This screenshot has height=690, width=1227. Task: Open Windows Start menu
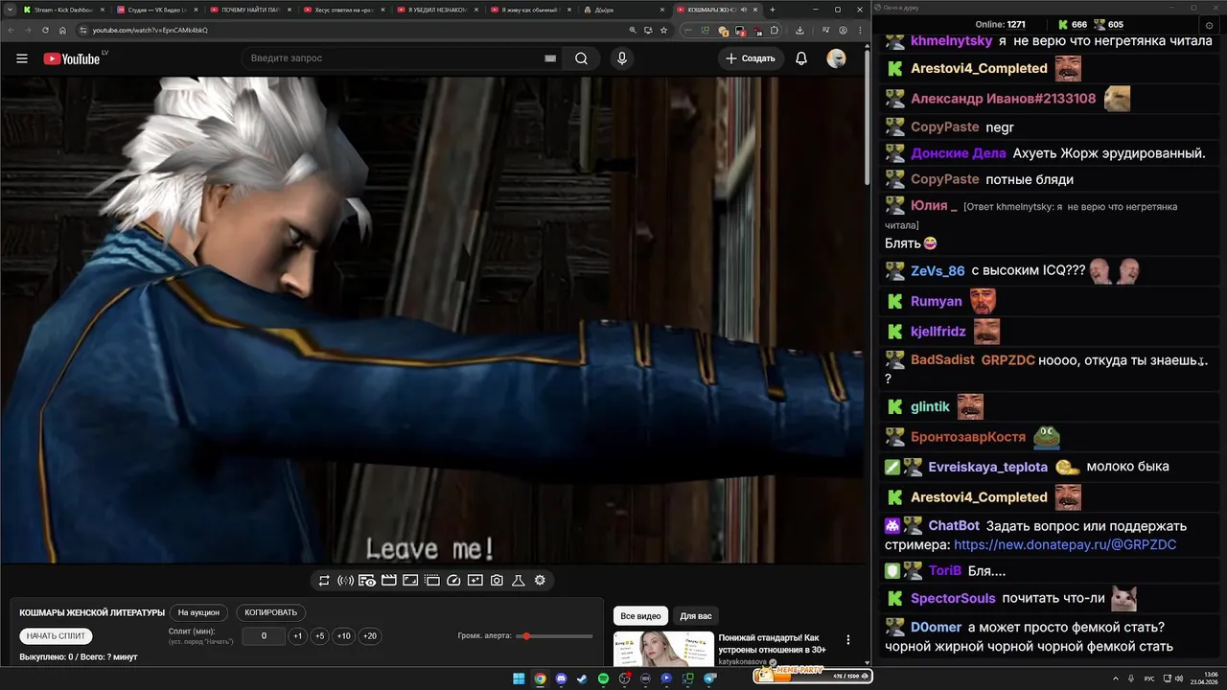coord(519,678)
